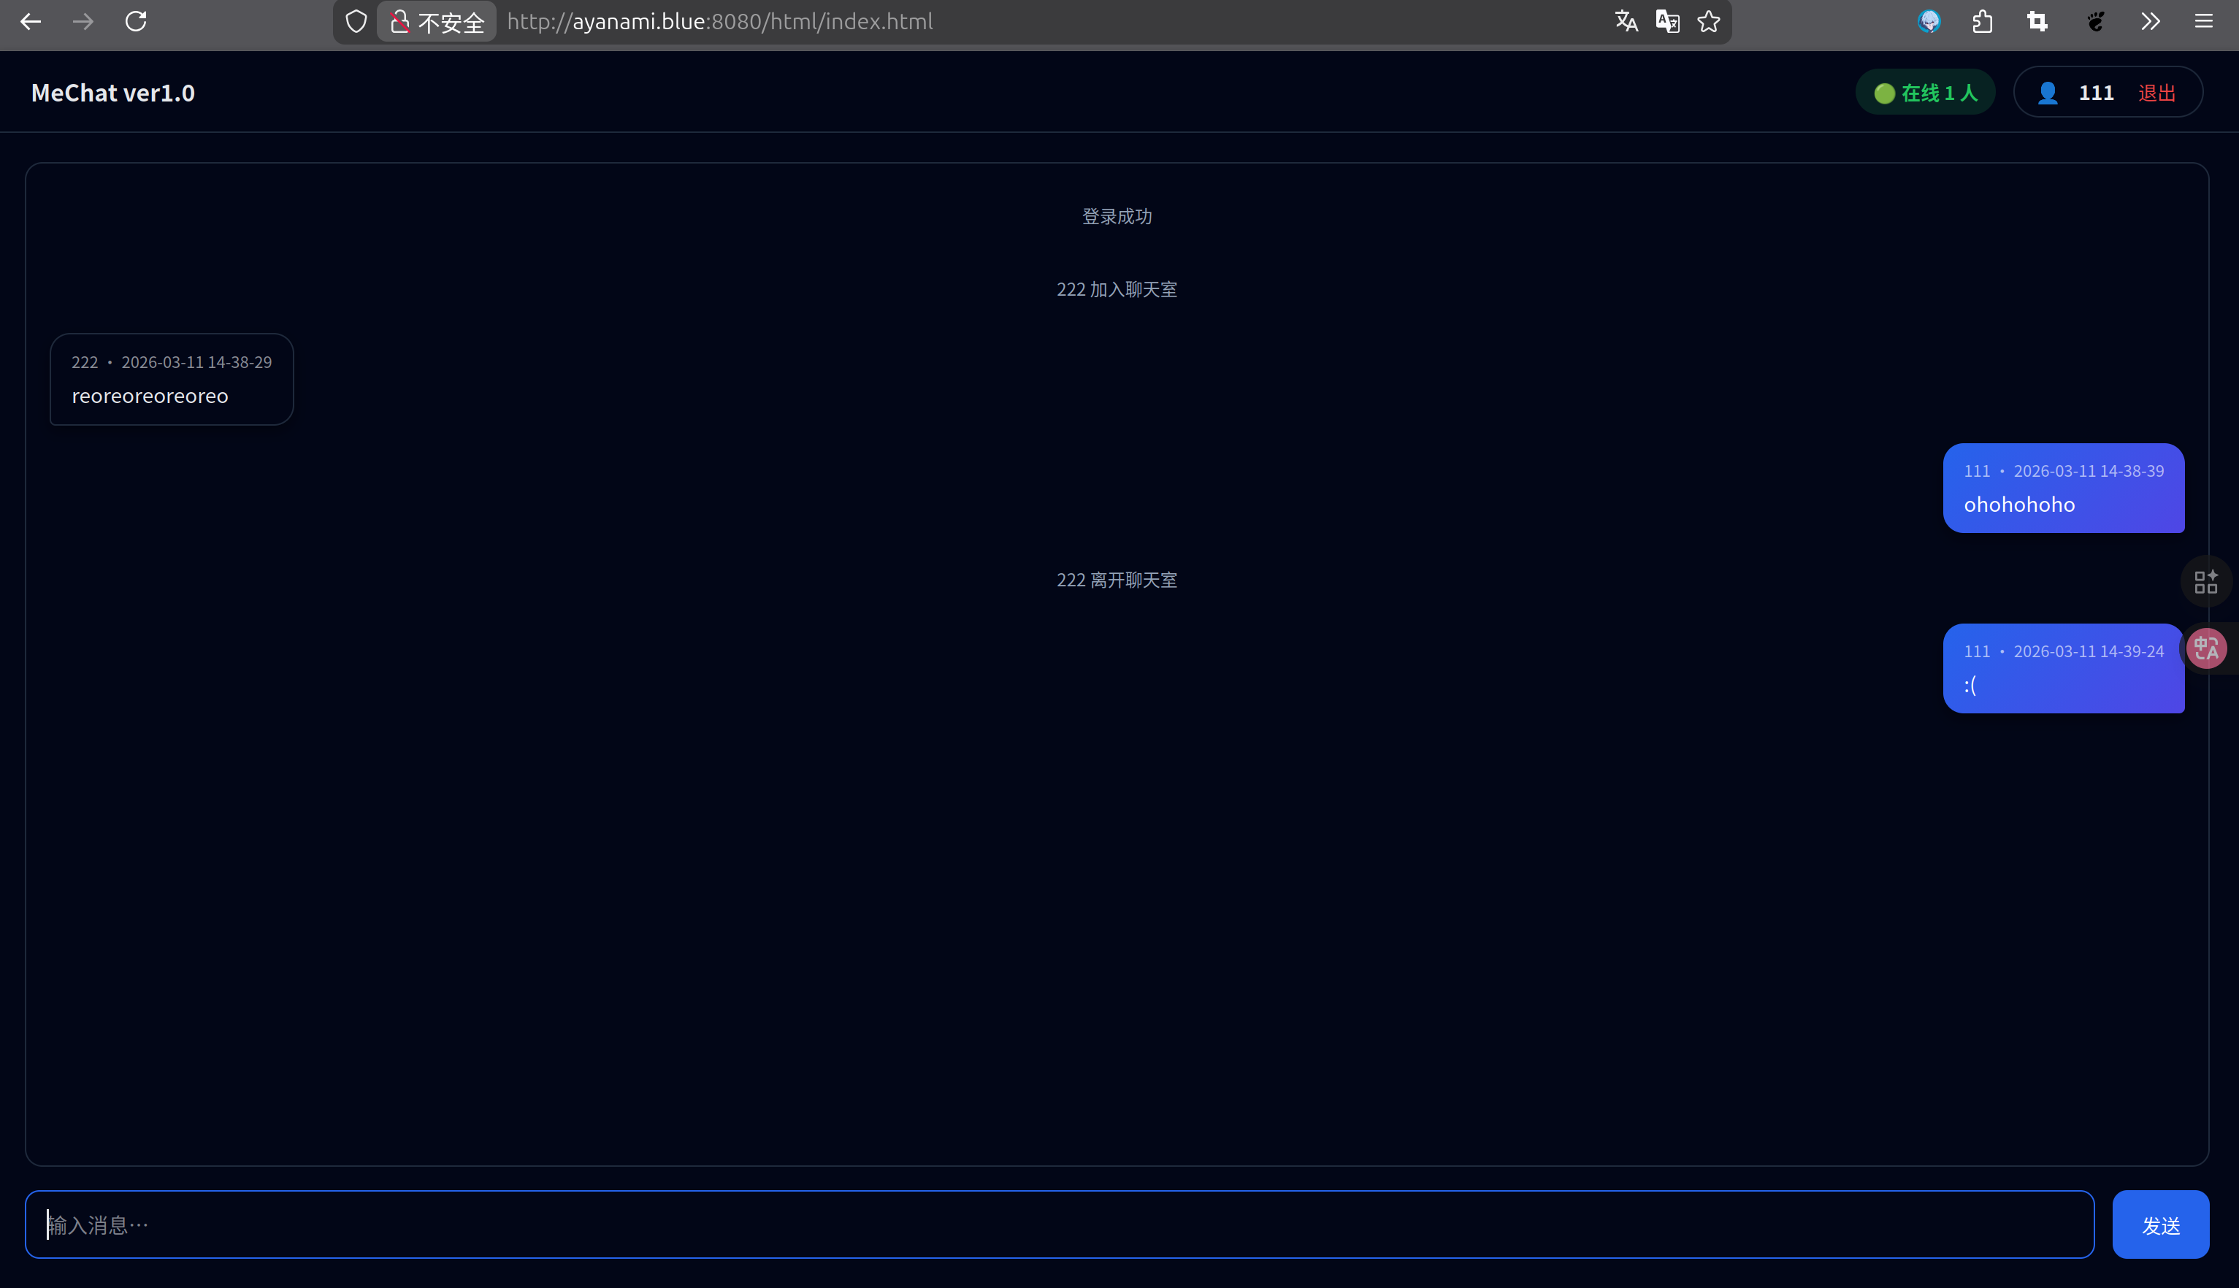Click the translate icon in the address bar
Screen dimensions: 2239x1288
(x=1626, y=21)
